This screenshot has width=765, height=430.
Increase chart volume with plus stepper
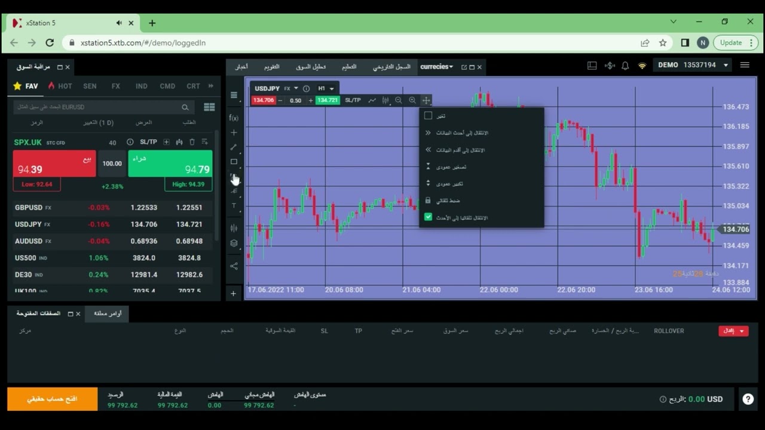[x=311, y=100]
